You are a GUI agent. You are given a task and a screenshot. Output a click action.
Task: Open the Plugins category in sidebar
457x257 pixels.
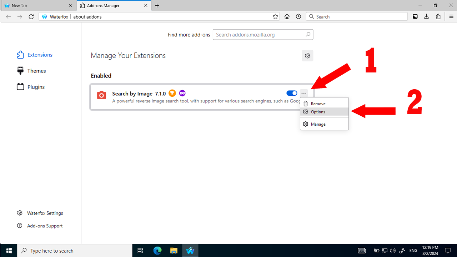31,87
